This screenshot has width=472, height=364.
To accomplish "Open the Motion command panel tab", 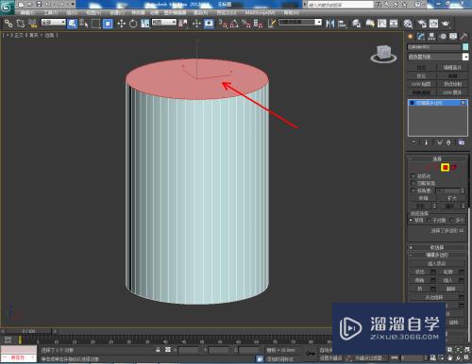I will coord(443,37).
